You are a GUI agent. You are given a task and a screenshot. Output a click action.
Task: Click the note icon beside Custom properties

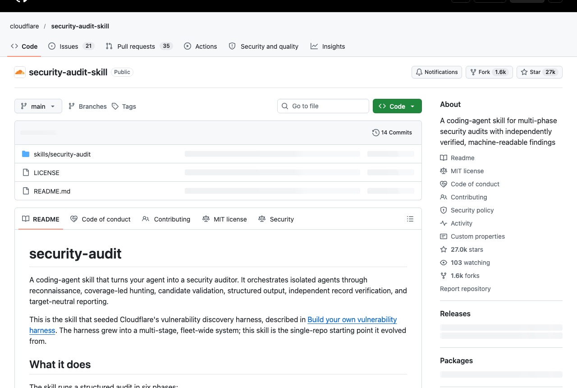(x=444, y=236)
